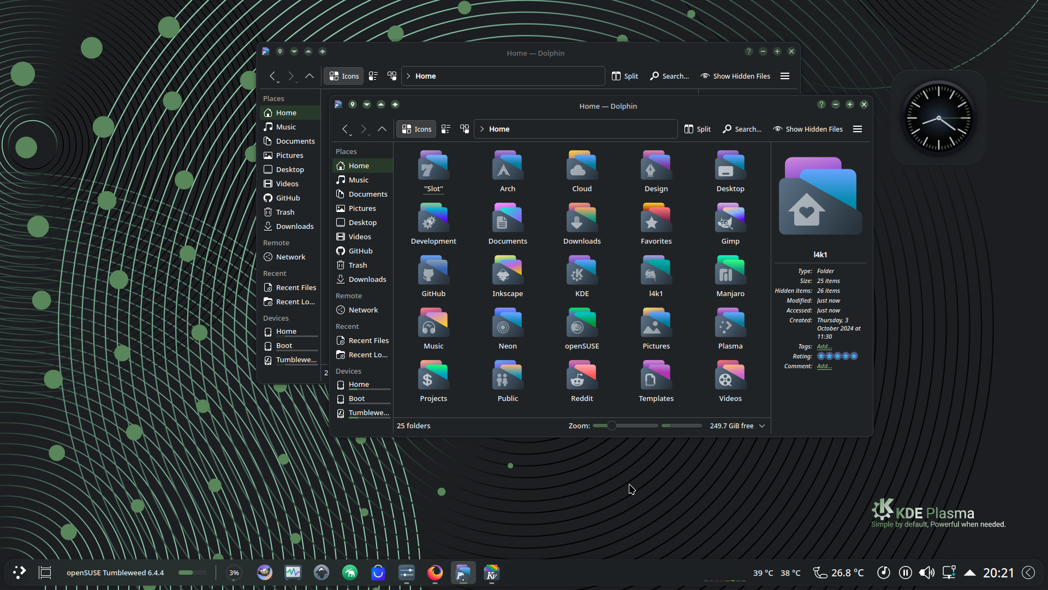Screen dimensions: 1048x590
Task: Open front window's application menu icon
Action: [x=338, y=104]
